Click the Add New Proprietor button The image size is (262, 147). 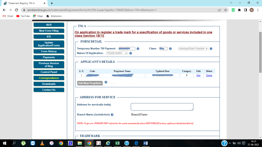pyautogui.click(x=90, y=83)
